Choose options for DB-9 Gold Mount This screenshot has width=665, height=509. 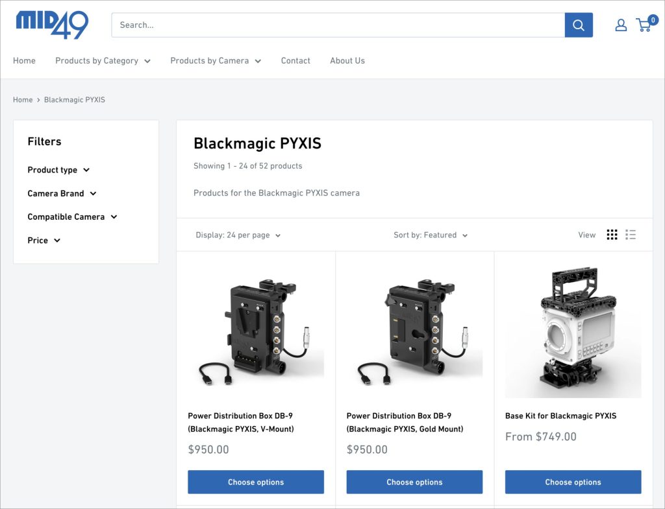click(414, 482)
